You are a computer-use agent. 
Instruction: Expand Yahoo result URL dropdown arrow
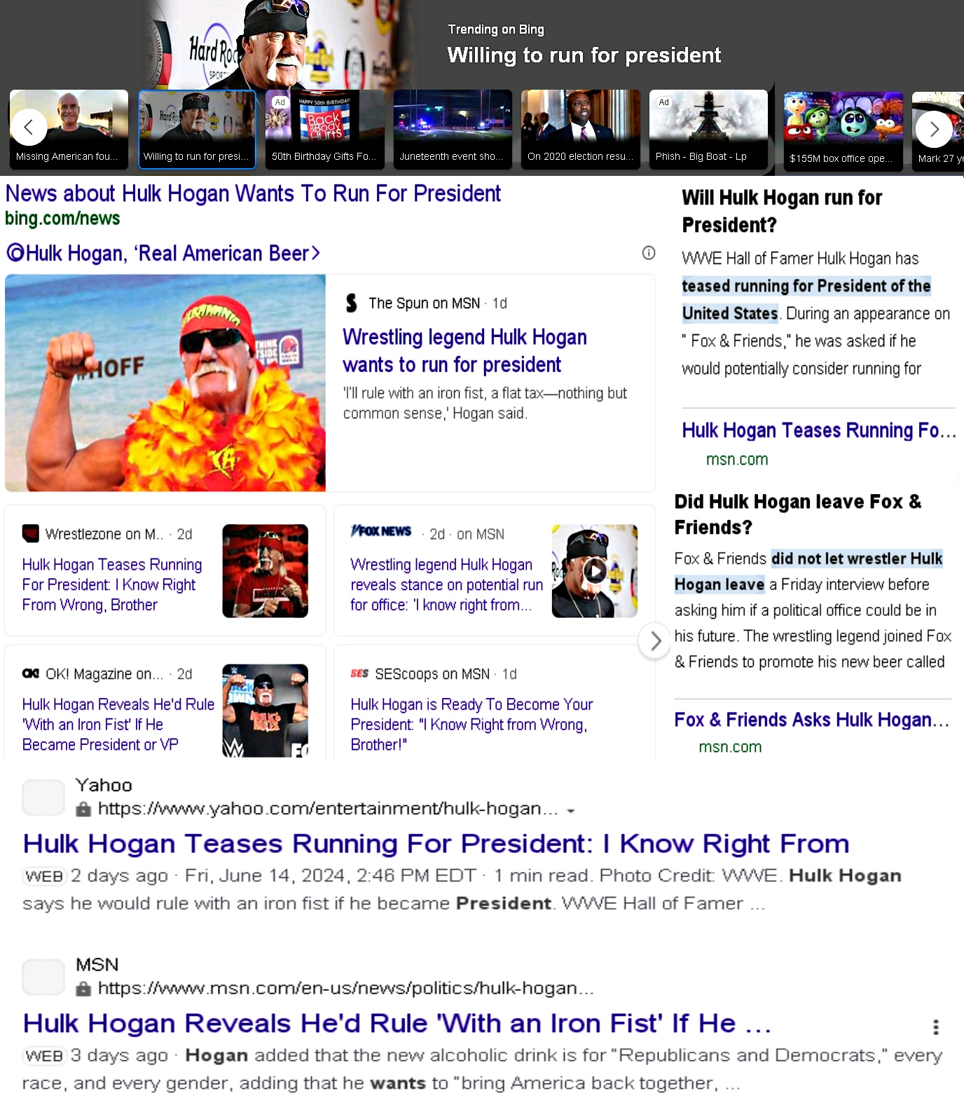(571, 811)
